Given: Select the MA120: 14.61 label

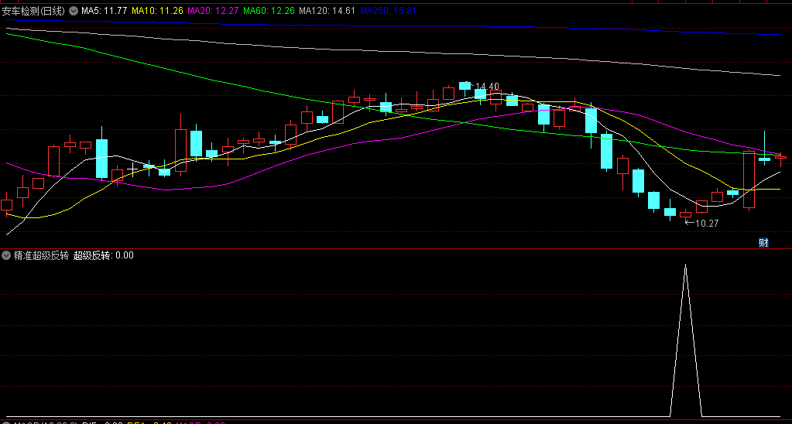Looking at the screenshot, I should click(327, 11).
